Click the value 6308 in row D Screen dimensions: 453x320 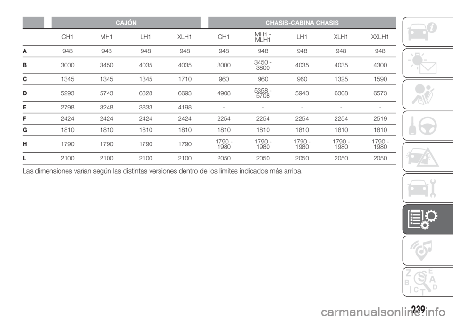(341, 93)
